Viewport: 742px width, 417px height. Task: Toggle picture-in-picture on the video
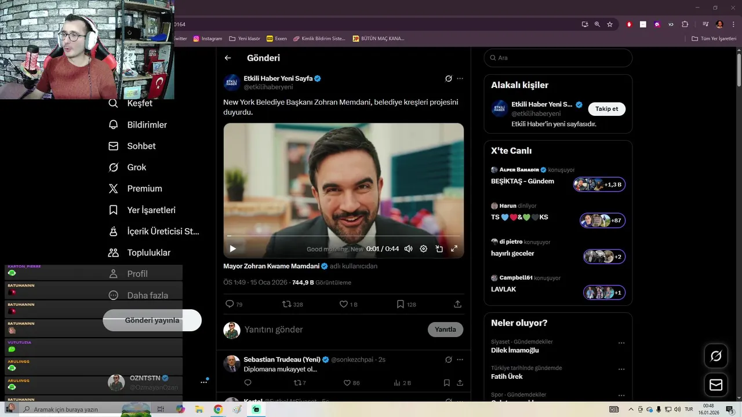click(439, 248)
